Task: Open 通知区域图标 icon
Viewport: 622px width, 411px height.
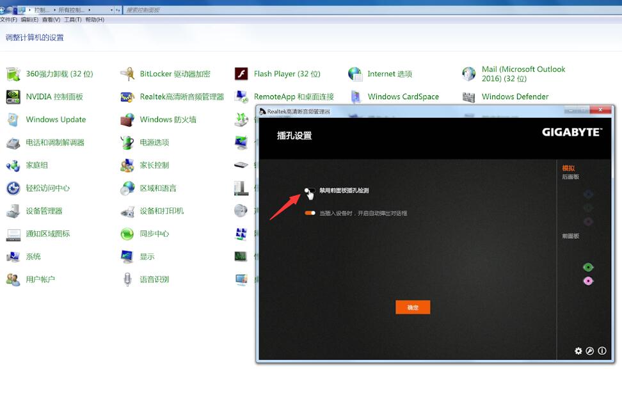Action: [13, 234]
